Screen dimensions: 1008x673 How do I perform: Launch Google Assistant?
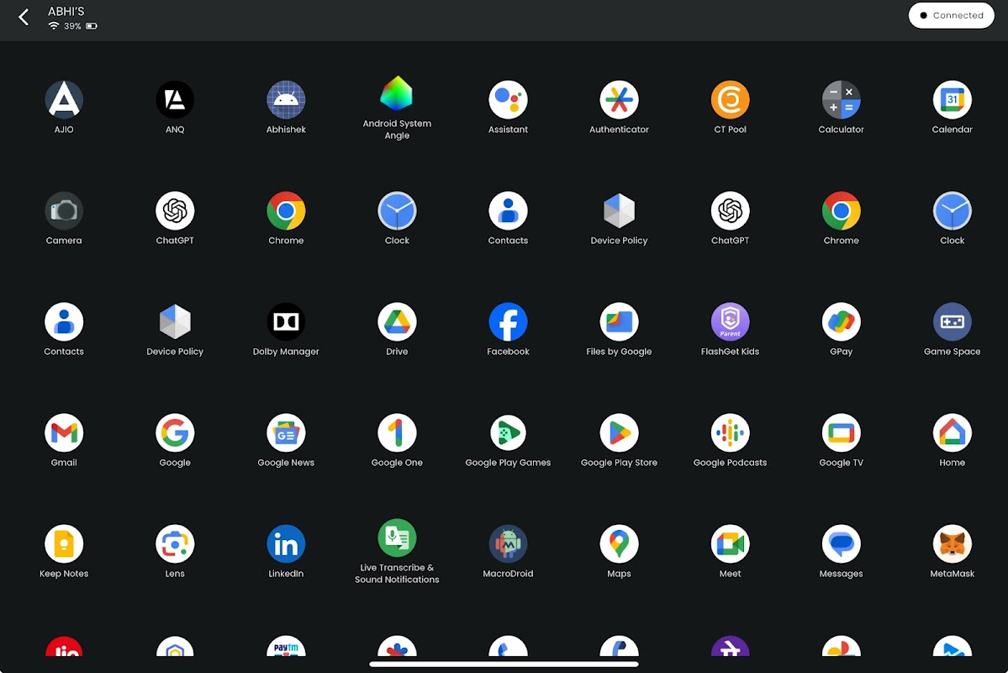508,100
